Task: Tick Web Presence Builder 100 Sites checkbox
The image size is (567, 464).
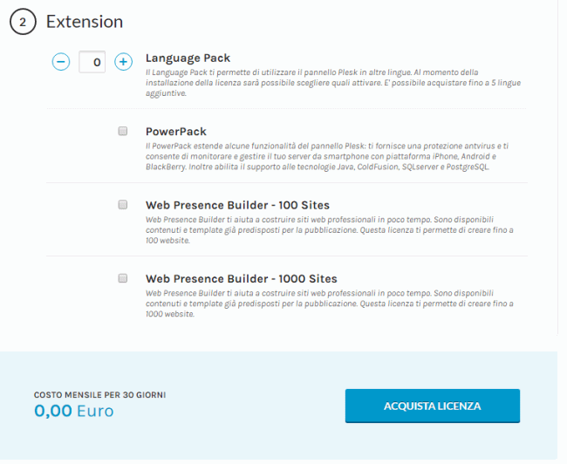Action: [x=123, y=205]
